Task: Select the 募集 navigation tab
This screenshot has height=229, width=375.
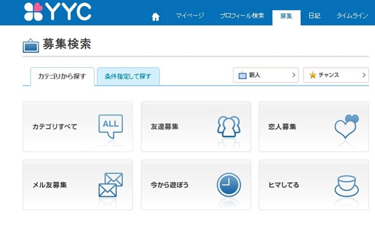Action: click(287, 17)
